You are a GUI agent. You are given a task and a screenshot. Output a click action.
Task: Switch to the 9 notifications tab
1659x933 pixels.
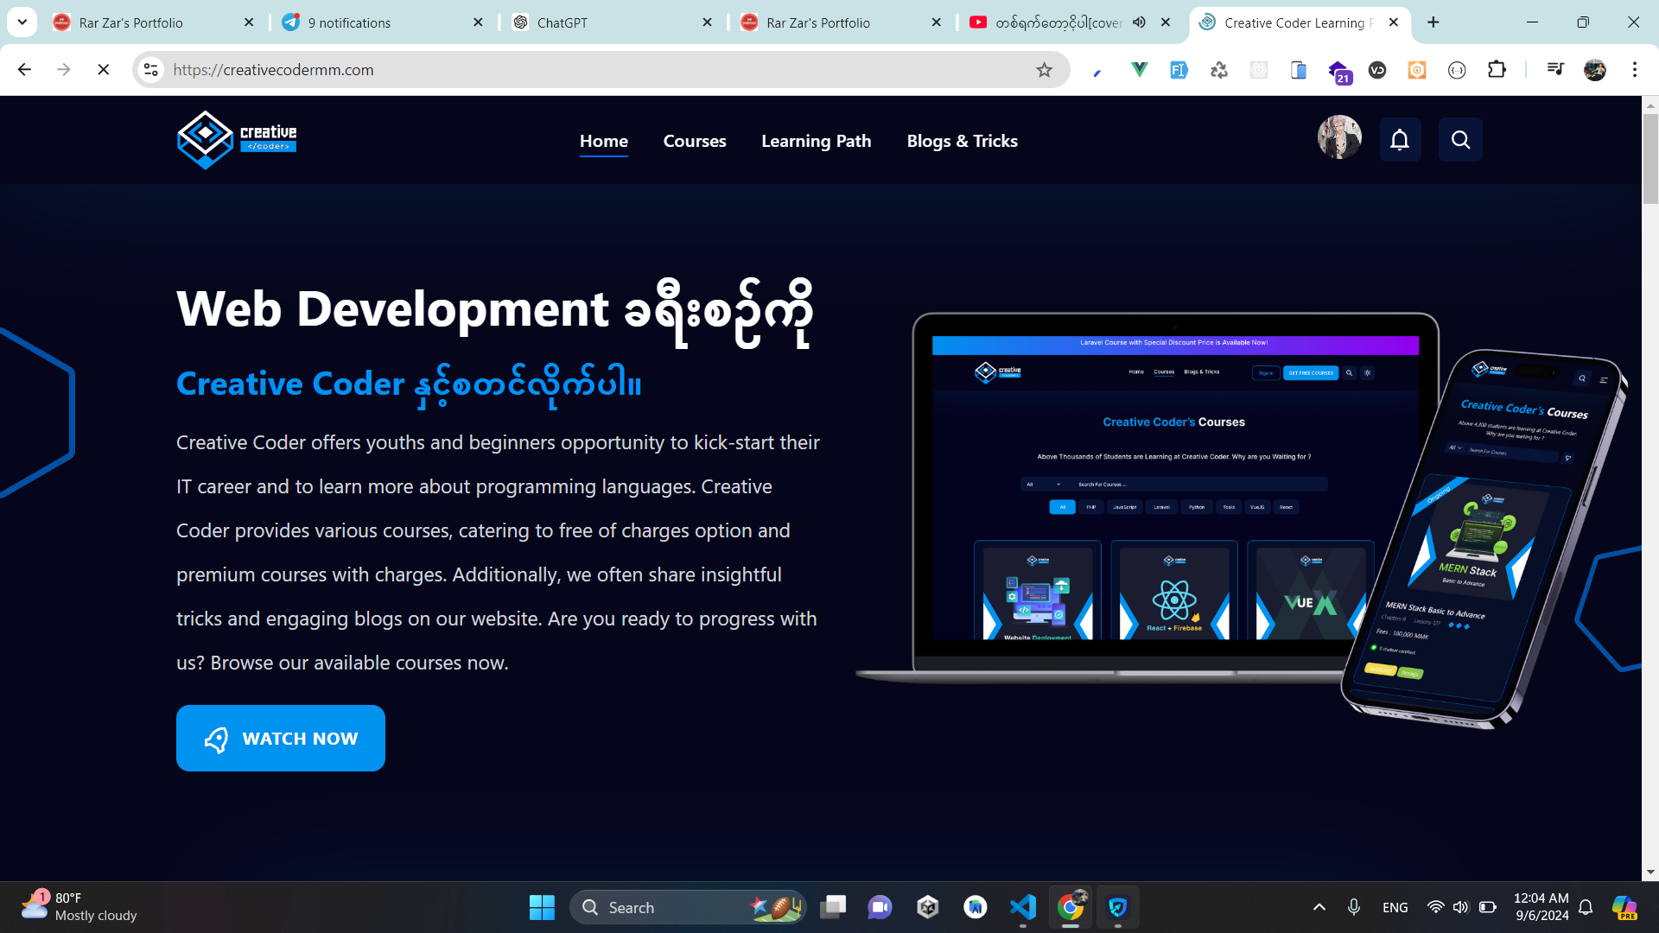pyautogui.click(x=383, y=22)
